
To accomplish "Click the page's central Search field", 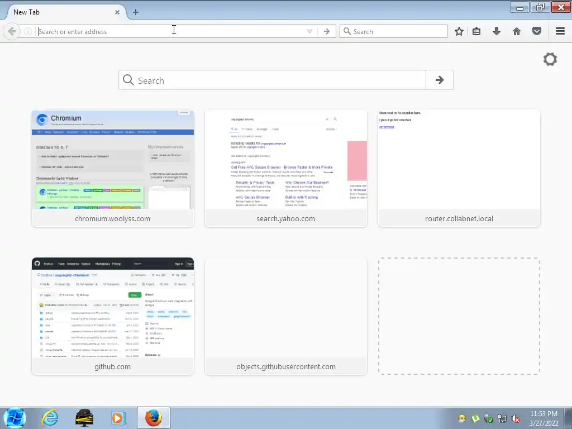I will point(272,80).
